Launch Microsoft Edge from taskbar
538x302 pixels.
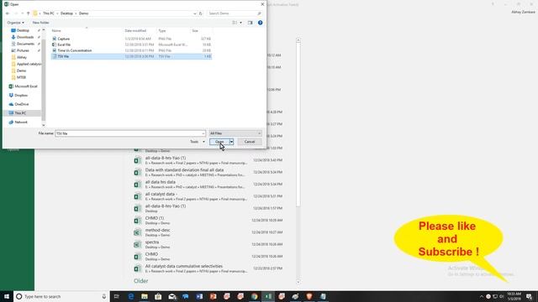131,296
